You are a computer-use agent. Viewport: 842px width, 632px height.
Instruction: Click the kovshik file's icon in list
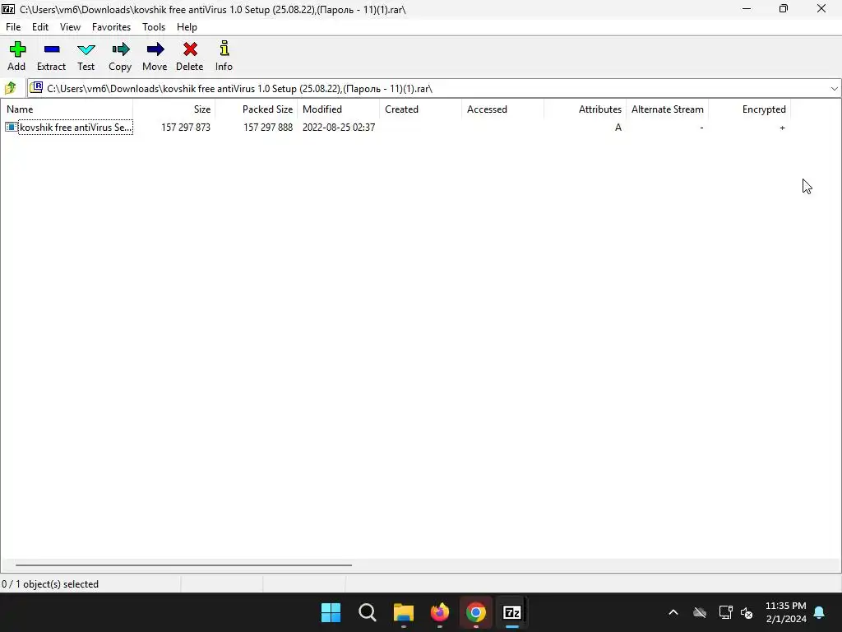pyautogui.click(x=11, y=127)
